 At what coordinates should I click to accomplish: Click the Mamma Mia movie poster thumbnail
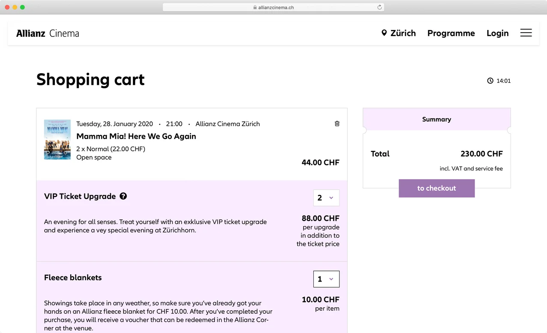[57, 139]
